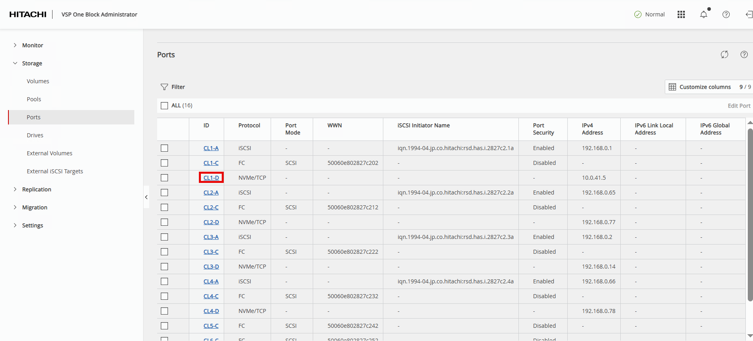Go to Volumes in sidebar

tap(38, 81)
